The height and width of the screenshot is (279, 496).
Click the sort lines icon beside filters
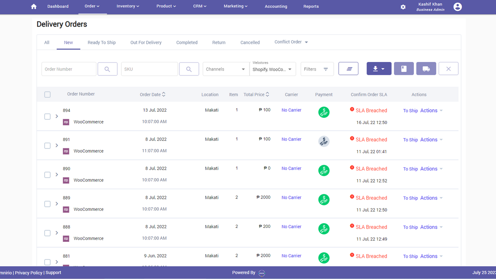(x=348, y=68)
